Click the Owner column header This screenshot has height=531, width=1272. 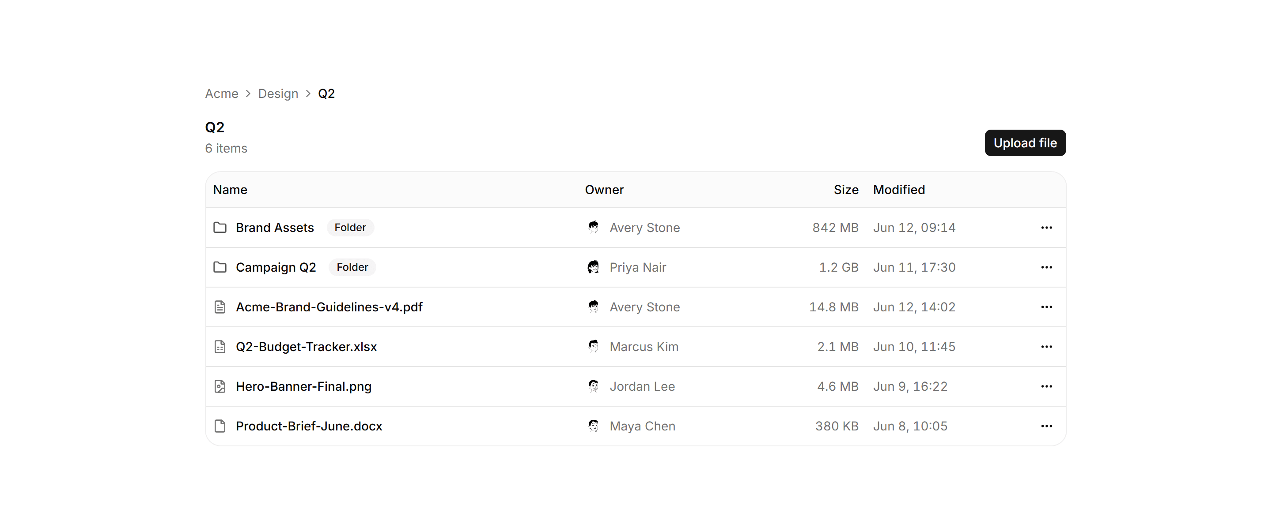coord(604,190)
